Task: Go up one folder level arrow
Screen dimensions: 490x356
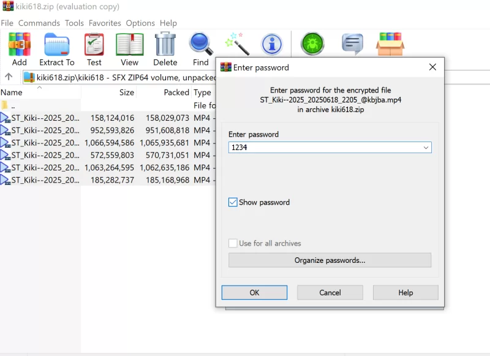Action: pyautogui.click(x=9, y=77)
